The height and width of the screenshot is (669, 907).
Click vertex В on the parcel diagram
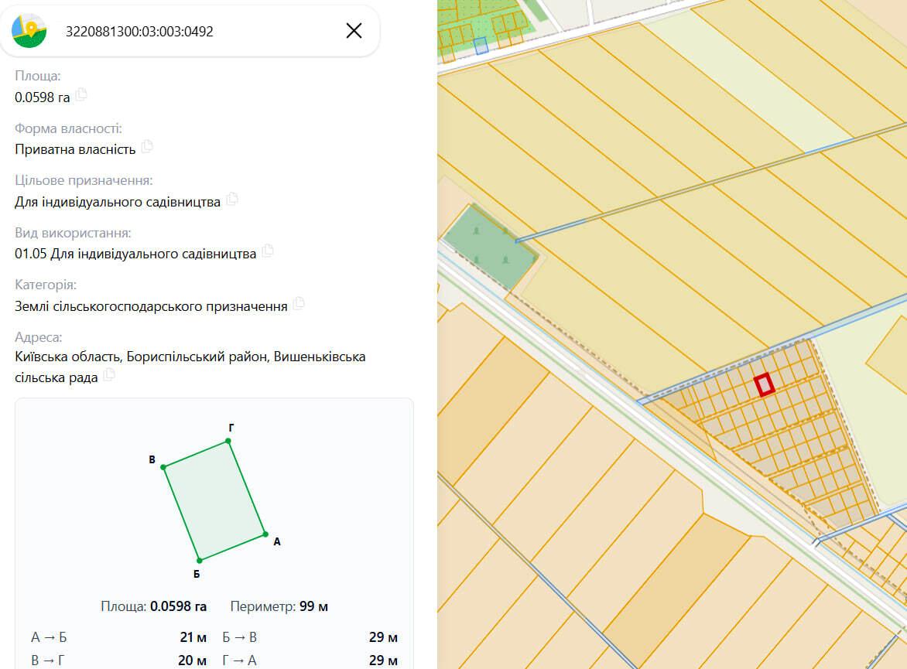click(x=164, y=466)
